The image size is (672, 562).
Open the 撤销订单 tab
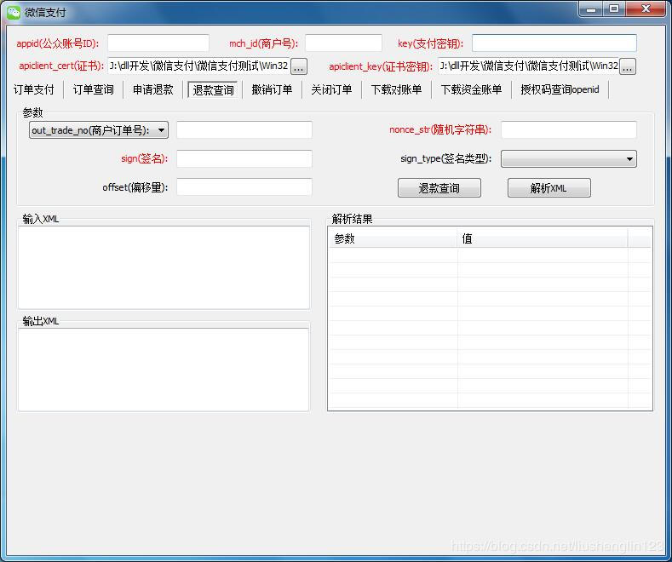[272, 89]
